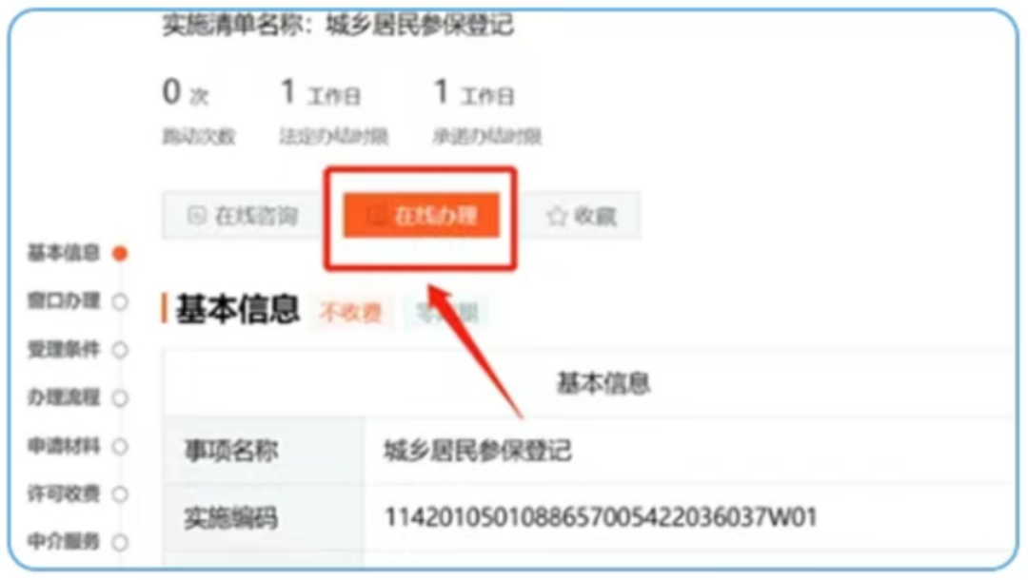Open the 办理流程 sidebar section
Image resolution: width=1028 pixels, height=580 pixels.
[64, 397]
